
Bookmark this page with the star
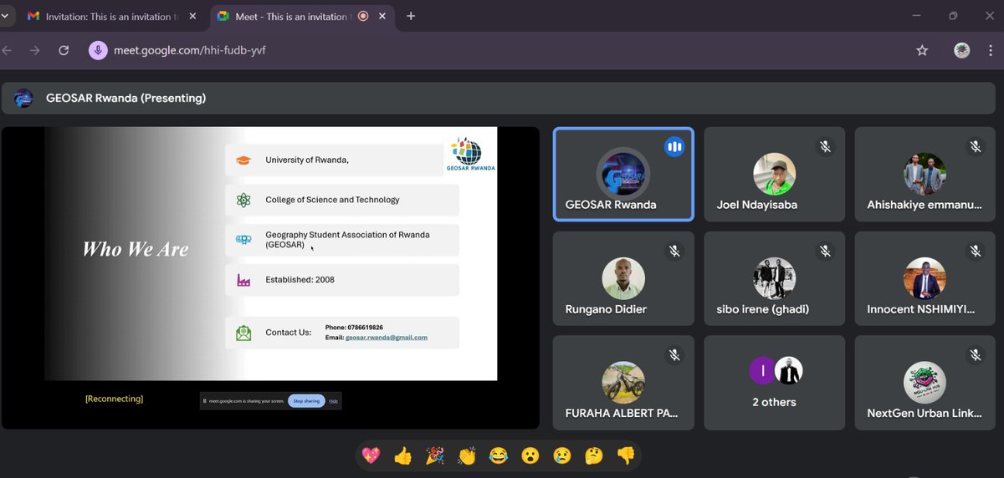pyautogui.click(x=922, y=50)
